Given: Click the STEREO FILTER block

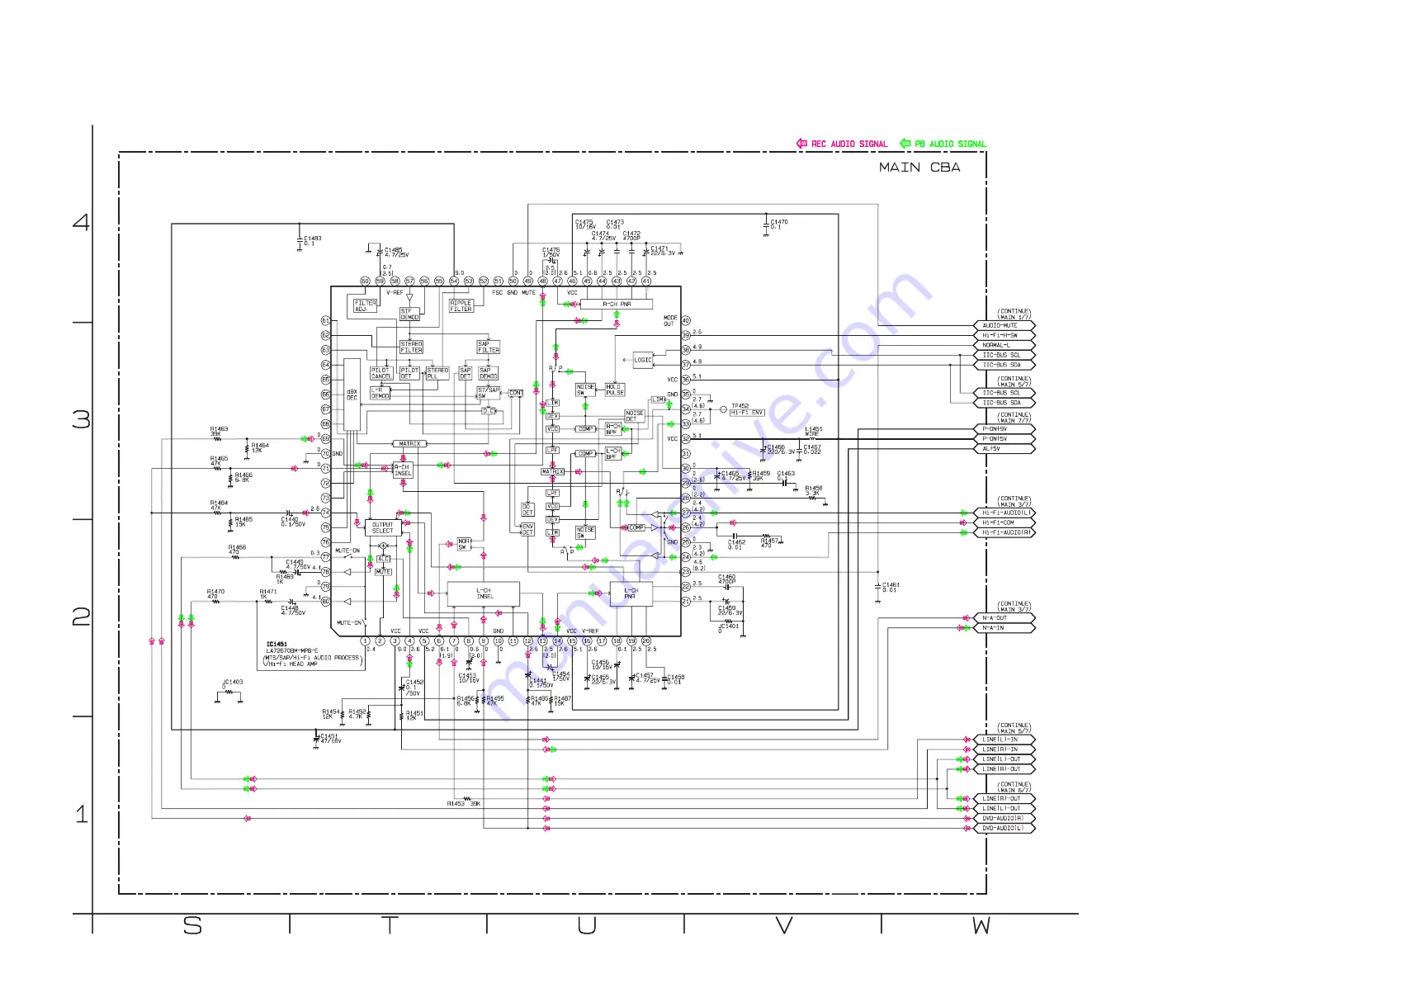Looking at the screenshot, I should point(411,347).
